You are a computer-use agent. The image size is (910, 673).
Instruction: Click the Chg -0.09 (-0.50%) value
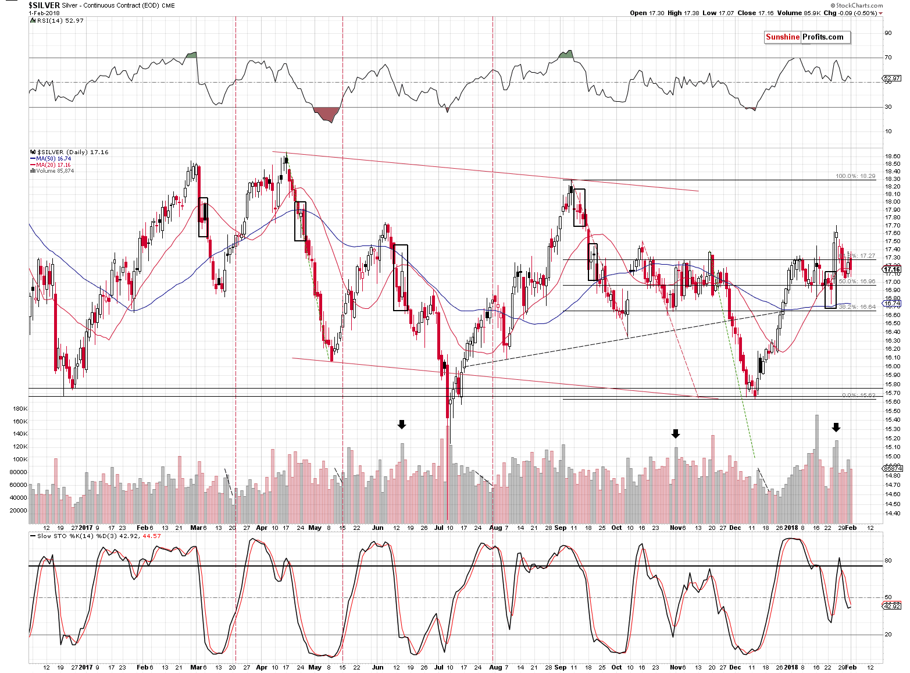849,13
